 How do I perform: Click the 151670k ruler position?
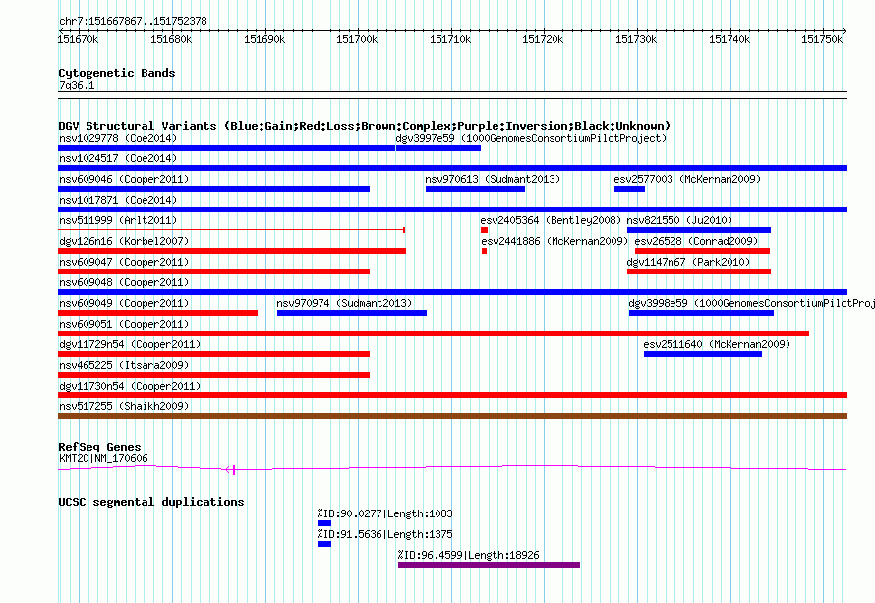point(78,39)
